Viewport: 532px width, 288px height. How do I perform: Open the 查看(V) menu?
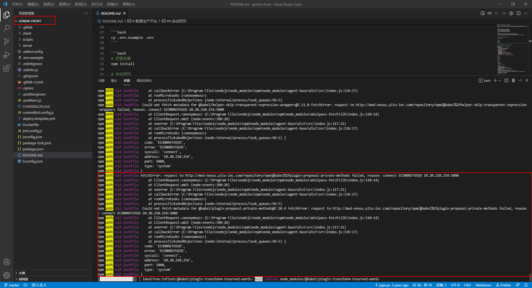click(65, 4)
